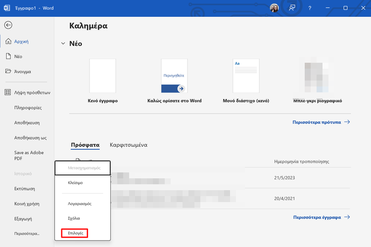Viewport: 371px width, 247px height.
Task: Click the home icon beside Αρχική
Action: click(x=8, y=41)
